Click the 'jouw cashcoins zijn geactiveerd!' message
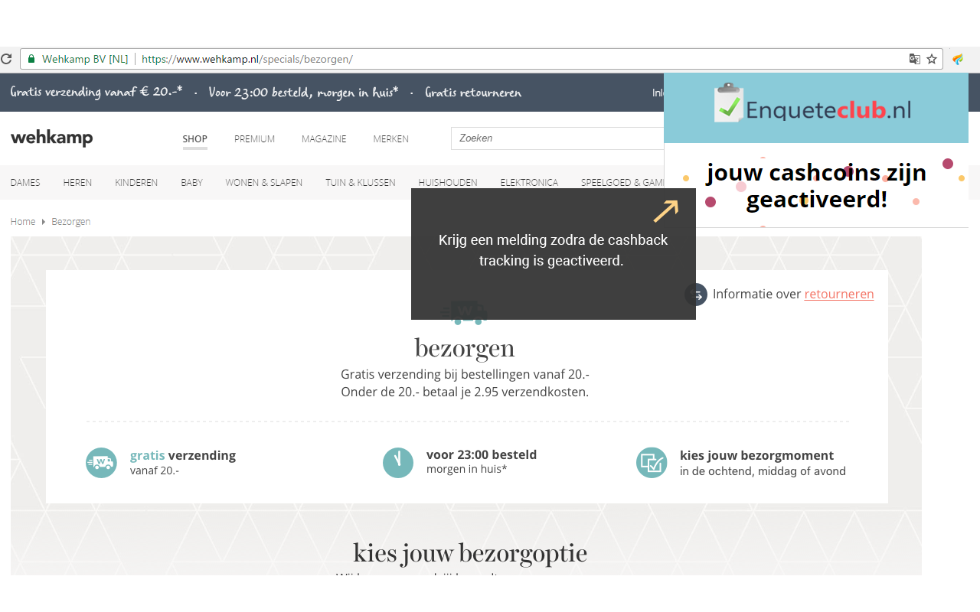The image size is (980, 612). click(816, 186)
